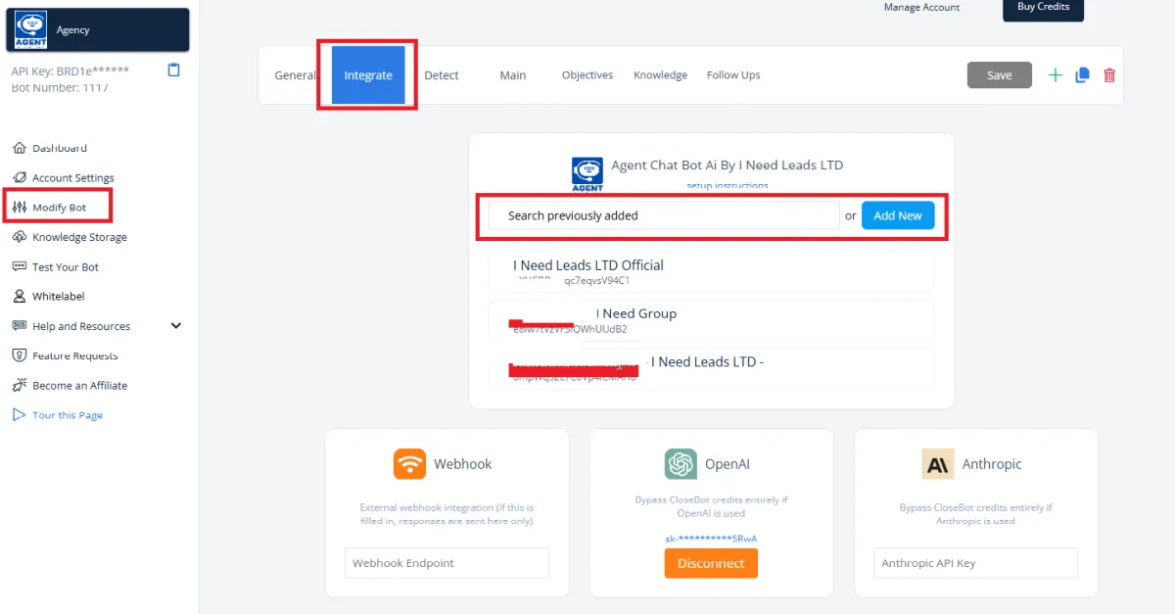This screenshot has height=614, width=1175.
Task: Click the green plus add bot icon
Action: click(x=1056, y=75)
